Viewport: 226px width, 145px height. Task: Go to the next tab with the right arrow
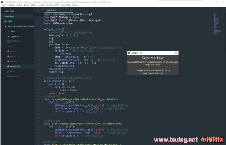tap(42, 10)
